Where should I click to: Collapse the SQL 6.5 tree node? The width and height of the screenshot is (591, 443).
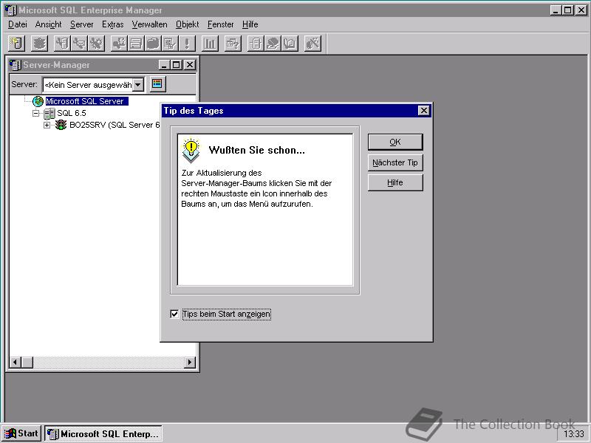pos(35,113)
